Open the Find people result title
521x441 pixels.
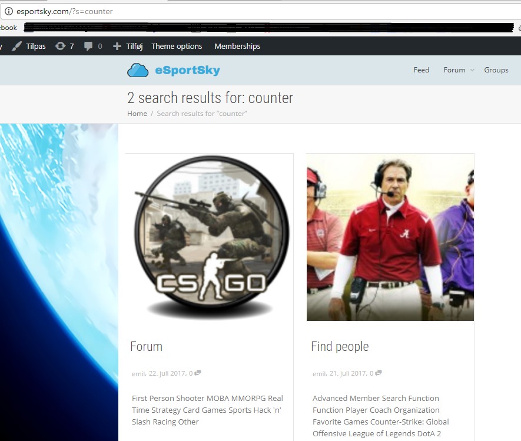(340, 346)
